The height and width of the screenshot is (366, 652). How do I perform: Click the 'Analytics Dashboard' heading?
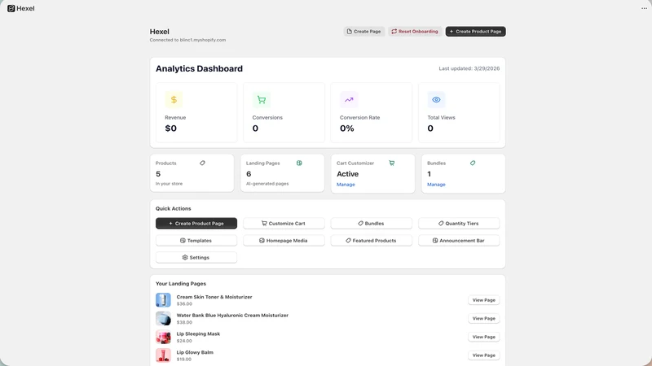[x=199, y=69]
